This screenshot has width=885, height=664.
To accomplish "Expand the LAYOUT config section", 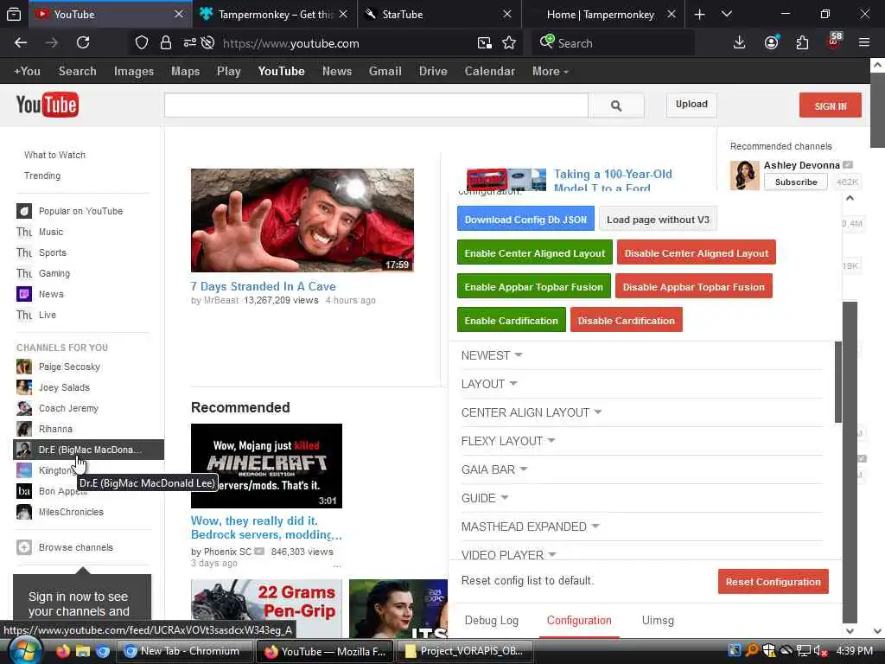I will (x=489, y=384).
